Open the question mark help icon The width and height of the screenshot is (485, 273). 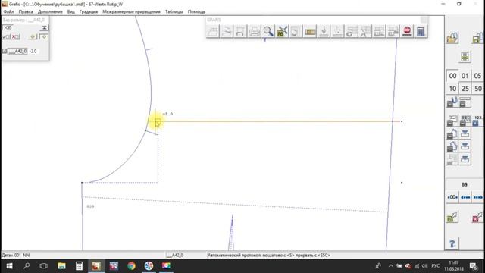[452, 244]
